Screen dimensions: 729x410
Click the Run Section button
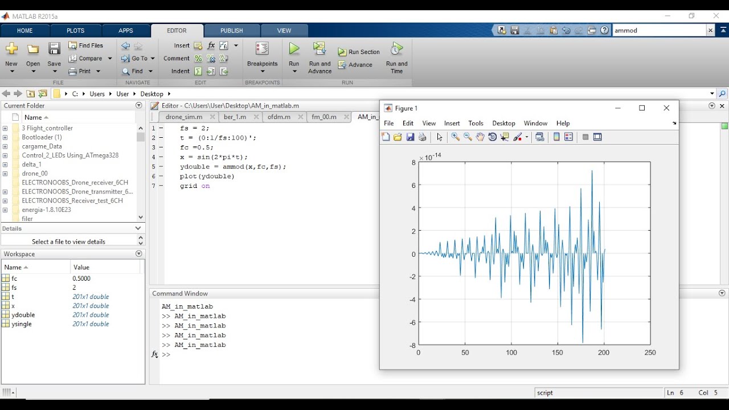click(359, 52)
